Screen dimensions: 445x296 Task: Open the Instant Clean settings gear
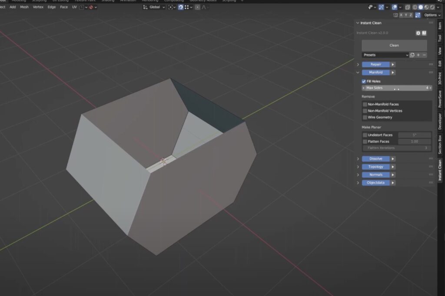[418, 33]
